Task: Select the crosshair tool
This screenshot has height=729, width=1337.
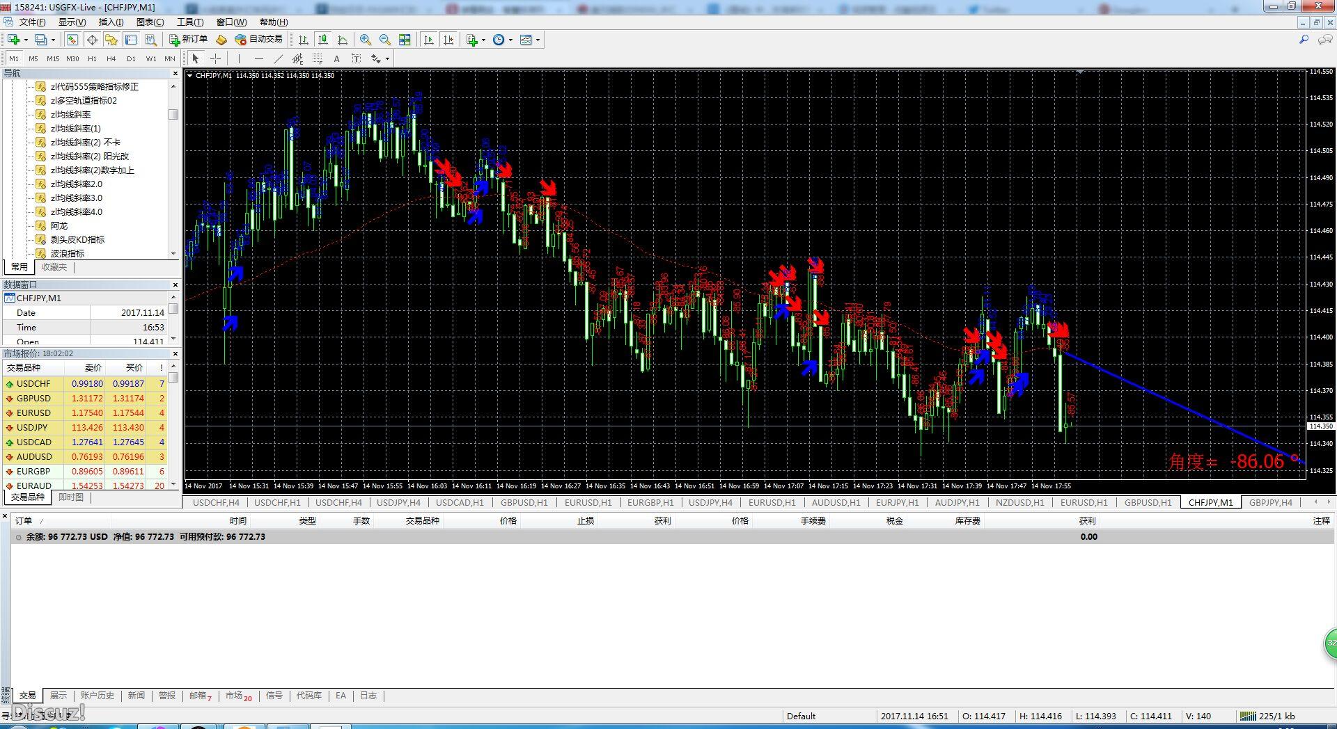Action: (215, 58)
